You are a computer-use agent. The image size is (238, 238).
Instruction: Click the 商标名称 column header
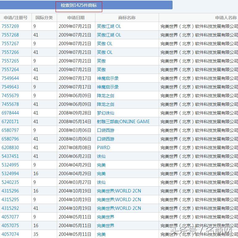click(x=127, y=18)
